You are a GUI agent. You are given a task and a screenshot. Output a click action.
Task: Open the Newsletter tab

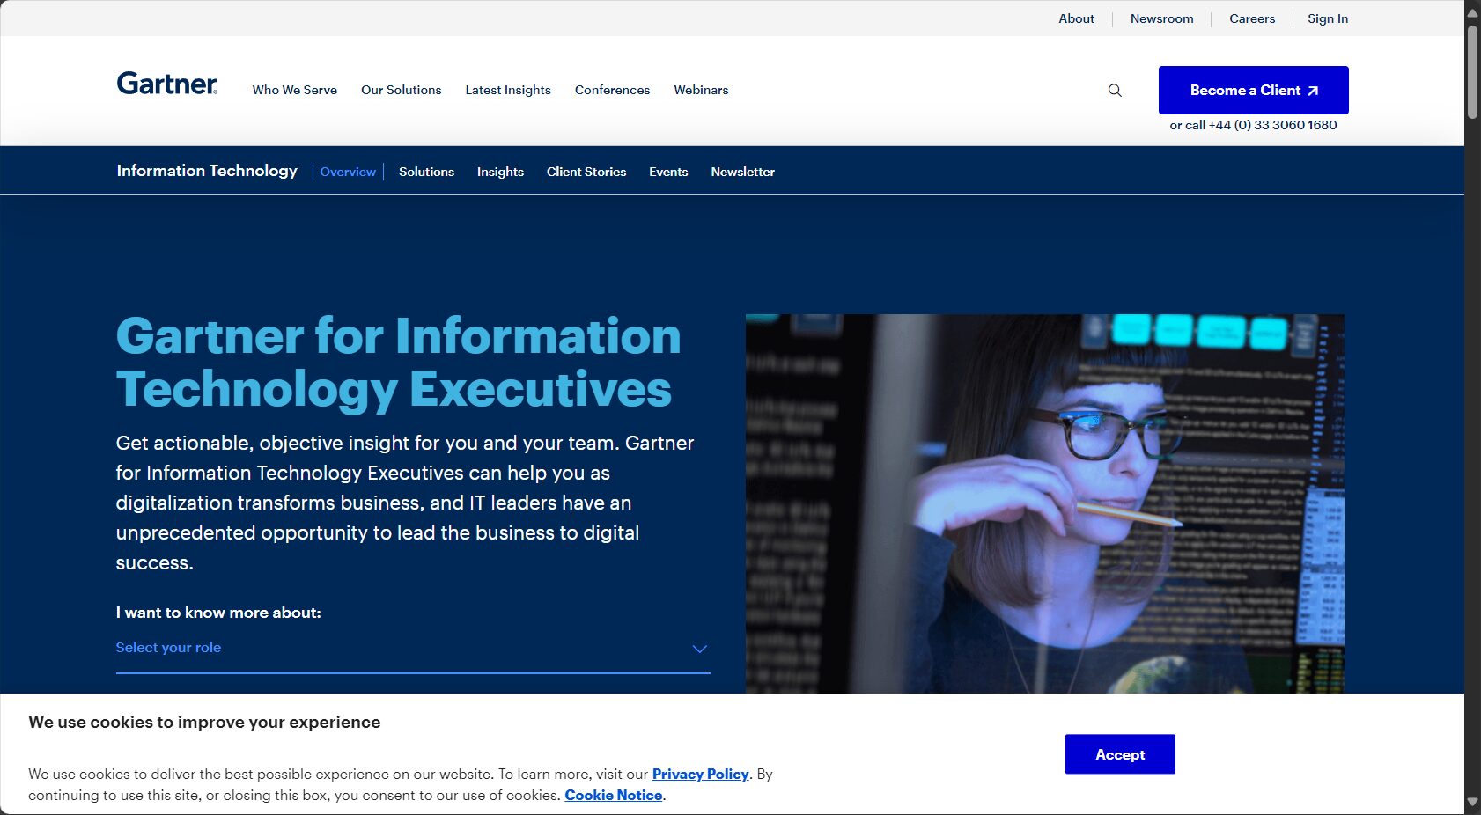click(742, 172)
